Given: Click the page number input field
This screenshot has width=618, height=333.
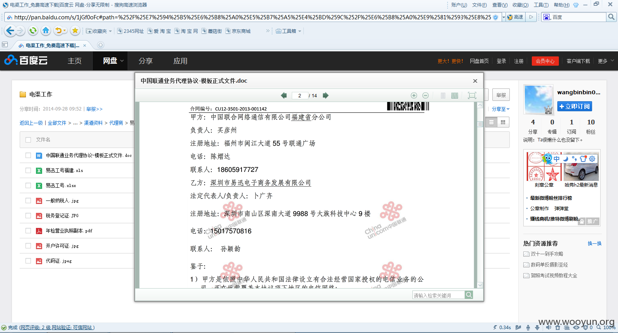Looking at the screenshot, I should click(300, 95).
